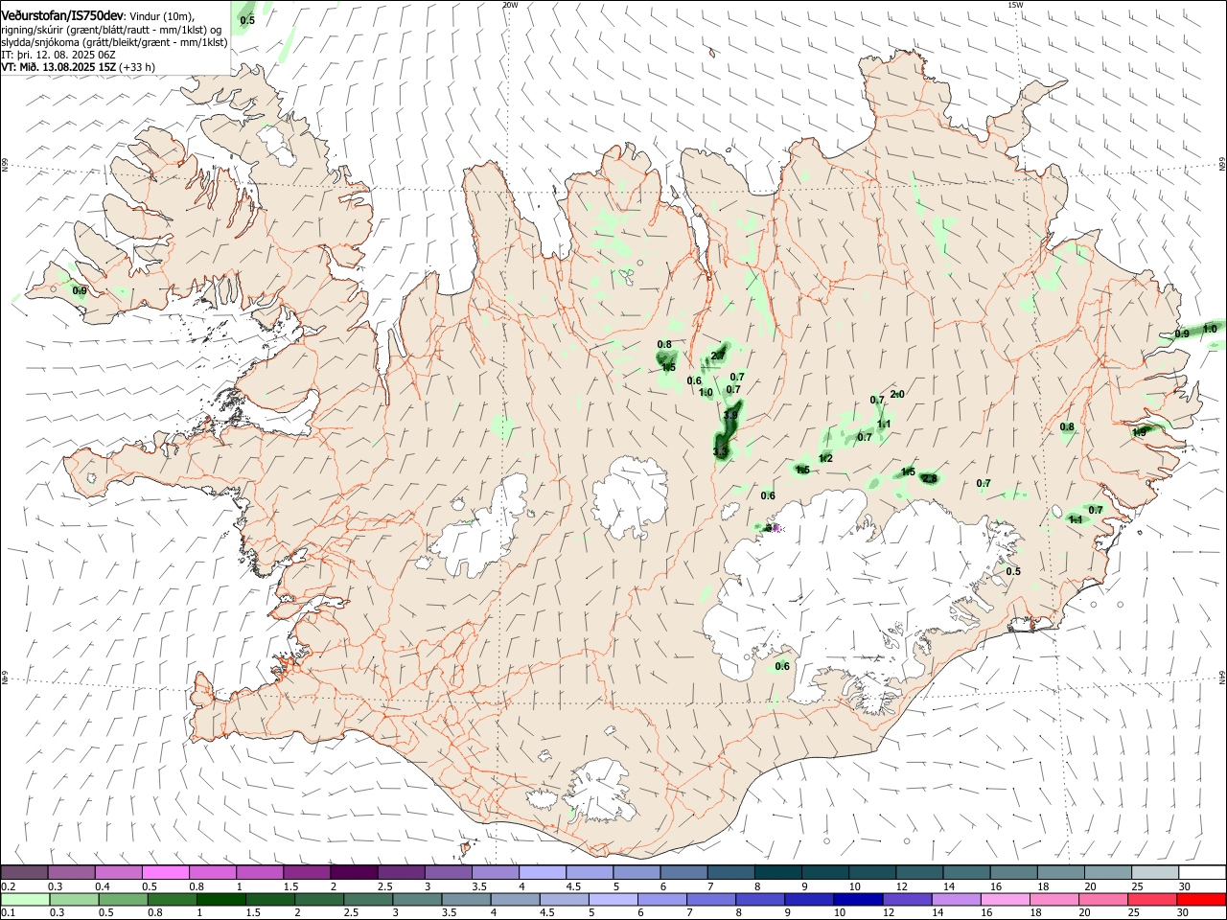1227x920 pixels.
Task: Choose the white 30 snow legend swatch
Action: [x=1202, y=872]
